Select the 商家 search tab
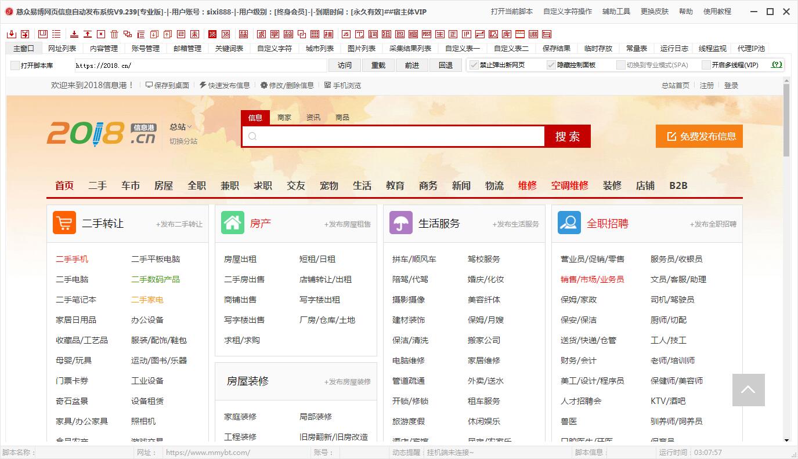798x459 pixels. point(284,117)
